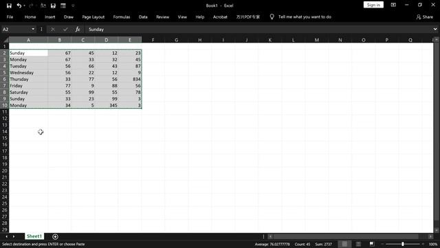Click cell A2 containing Sunday

[28, 53]
